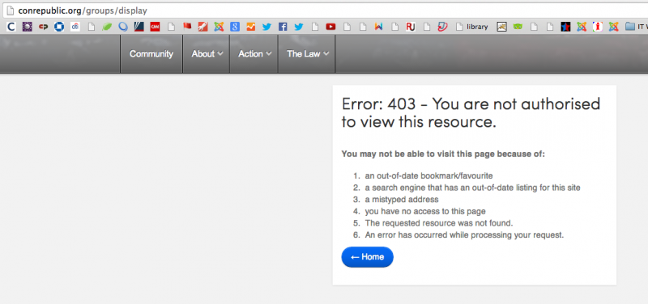Click 'You may not be able to visit' text
Viewport: 648px width, 304px height.
click(x=443, y=154)
